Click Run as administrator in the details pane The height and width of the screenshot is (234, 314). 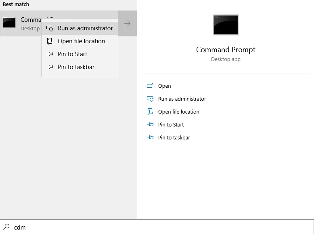[x=182, y=99]
